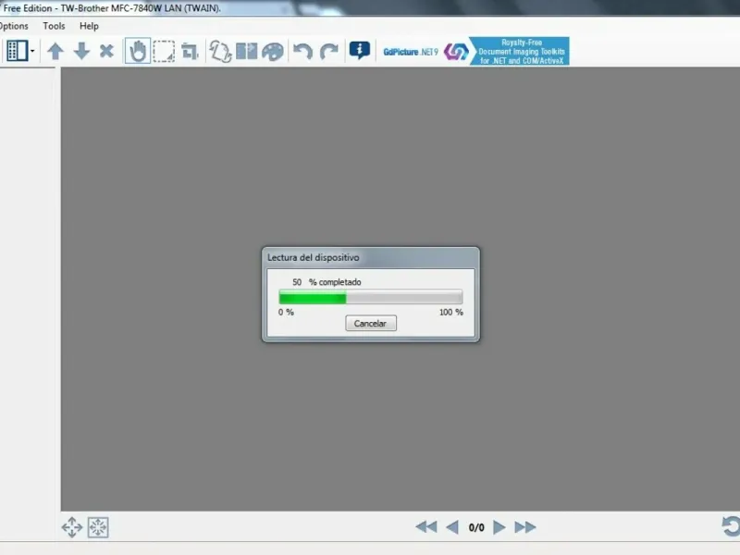
Task: Move page down with the down arrow
Action: pyautogui.click(x=81, y=51)
